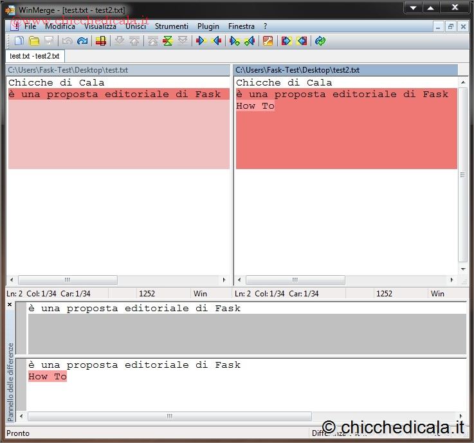The width and height of the screenshot is (474, 443).
Task: Select the test.txt - test2.txt tab
Action: (x=34, y=56)
